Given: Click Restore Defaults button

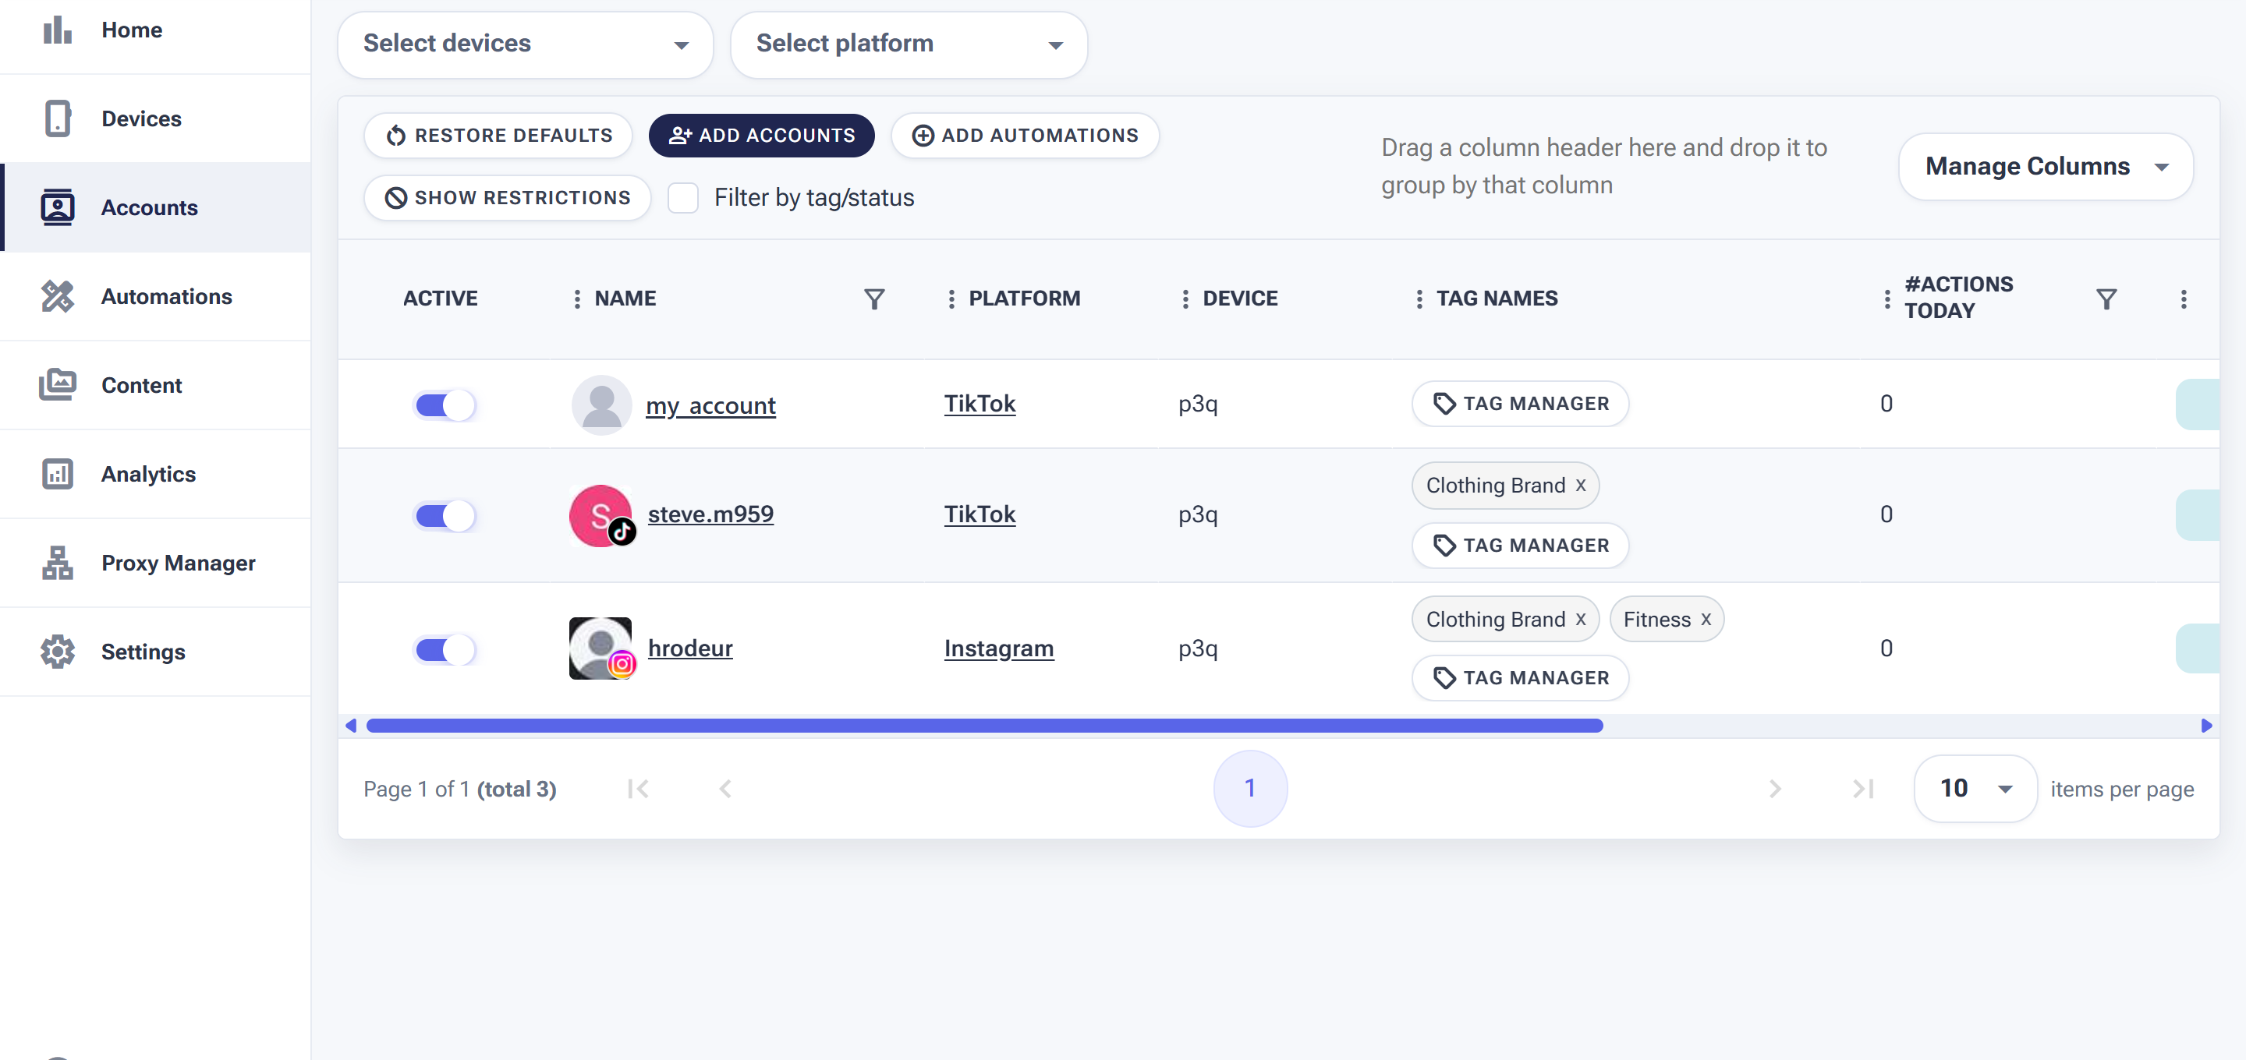Looking at the screenshot, I should click(x=499, y=136).
